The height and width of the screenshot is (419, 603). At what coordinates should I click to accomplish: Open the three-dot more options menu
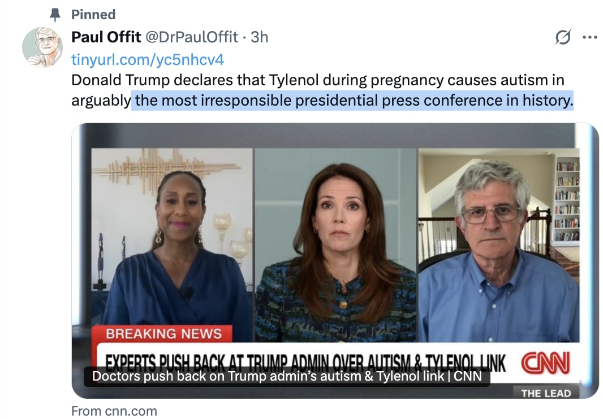(x=590, y=37)
